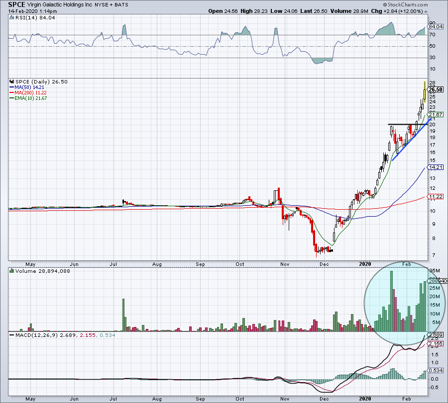
Task: Click the MA(50) 14.21 legend entry
Action: pos(26,87)
